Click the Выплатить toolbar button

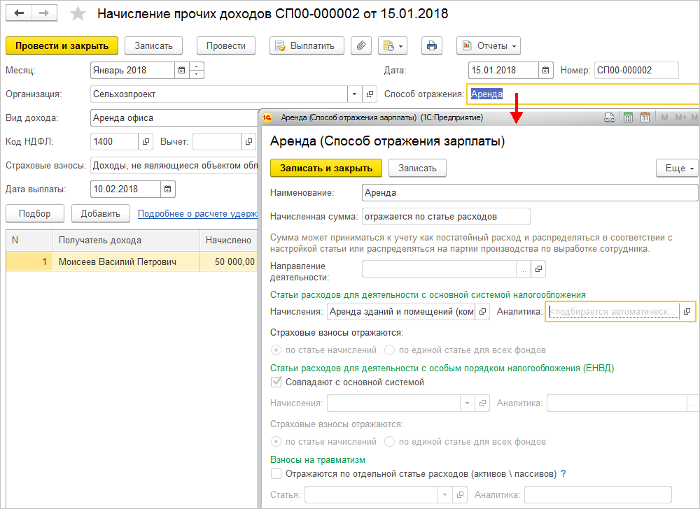pyautogui.click(x=307, y=46)
